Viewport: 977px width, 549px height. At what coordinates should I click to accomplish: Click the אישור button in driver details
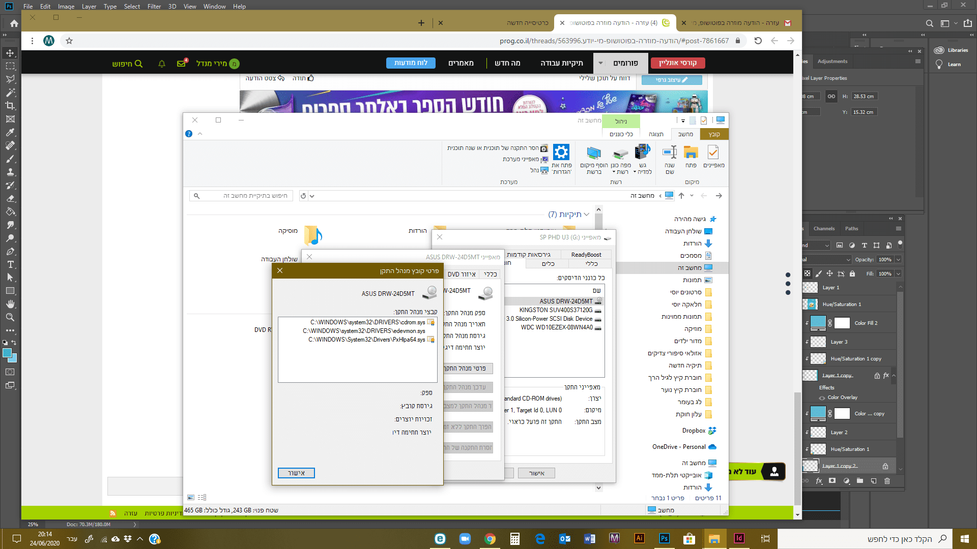tap(296, 473)
